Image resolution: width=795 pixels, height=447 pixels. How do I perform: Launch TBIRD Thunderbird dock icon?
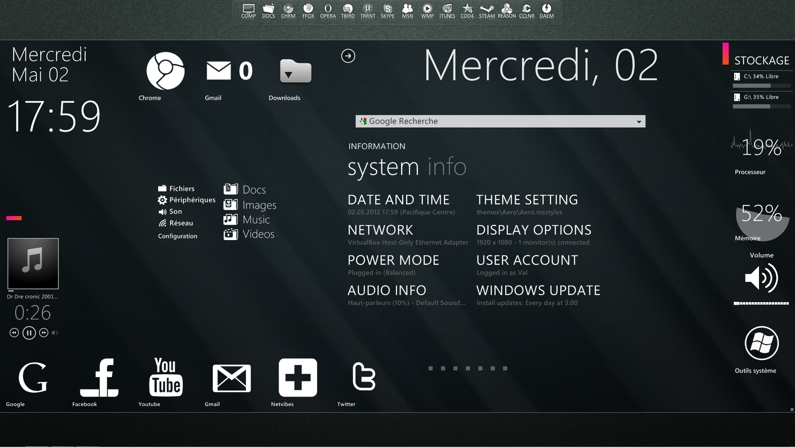click(348, 11)
